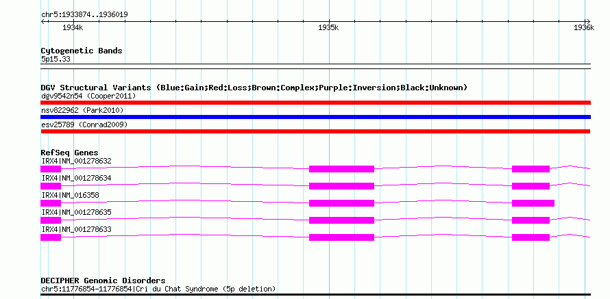Click the IRX4|NM_001278635 transcript label
610x299 pixels.
coord(76,212)
